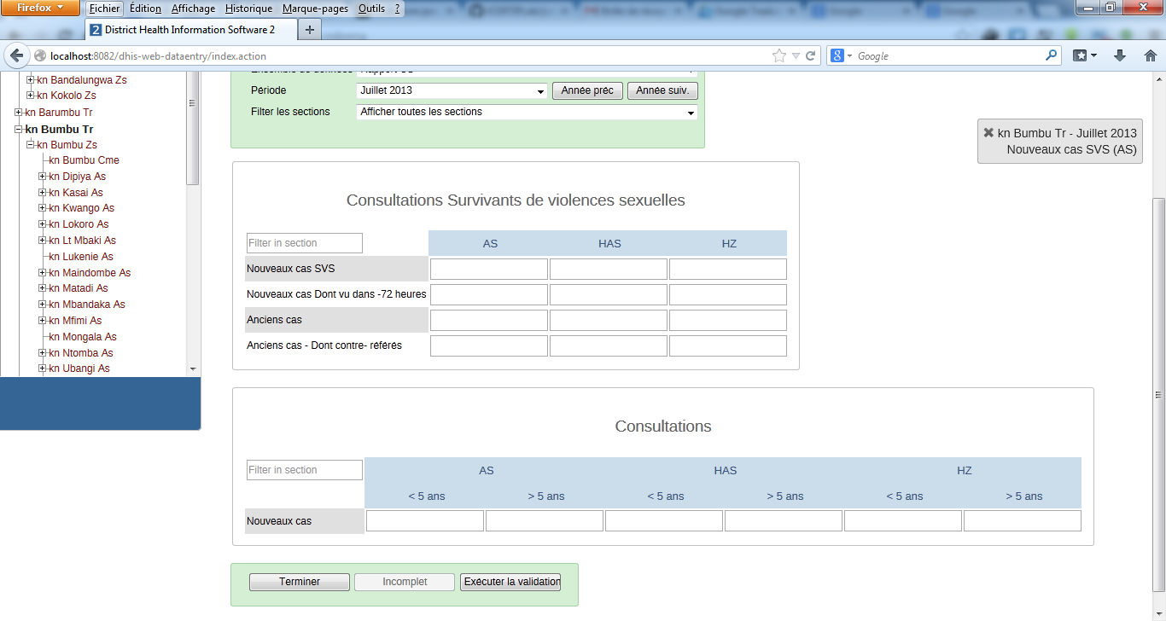Click the reload page icon
Image resolution: width=1166 pixels, height=621 pixels.
click(x=810, y=55)
